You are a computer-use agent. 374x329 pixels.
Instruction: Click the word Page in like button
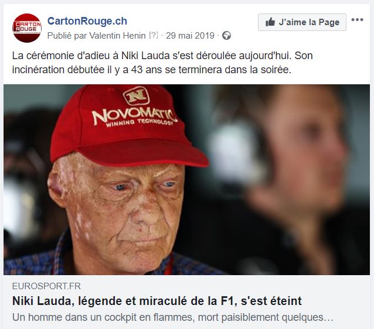click(329, 22)
